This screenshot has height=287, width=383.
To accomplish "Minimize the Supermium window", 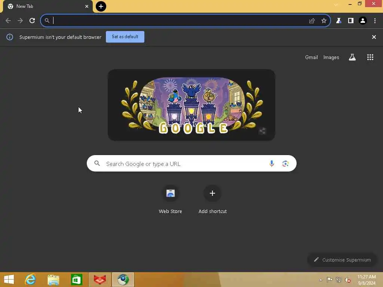I will (x=350, y=4).
